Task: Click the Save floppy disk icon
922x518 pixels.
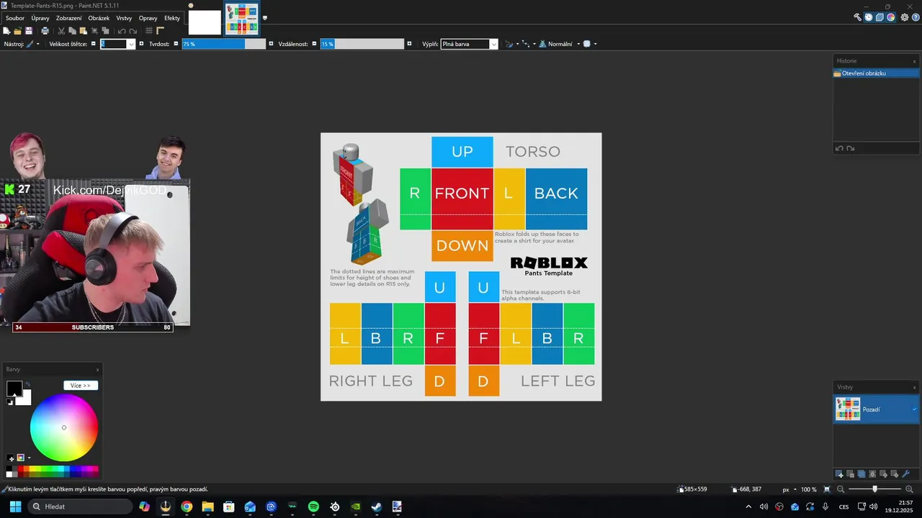Action: 29,31
